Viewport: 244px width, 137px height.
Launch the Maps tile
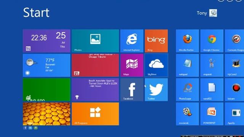coord(132,65)
